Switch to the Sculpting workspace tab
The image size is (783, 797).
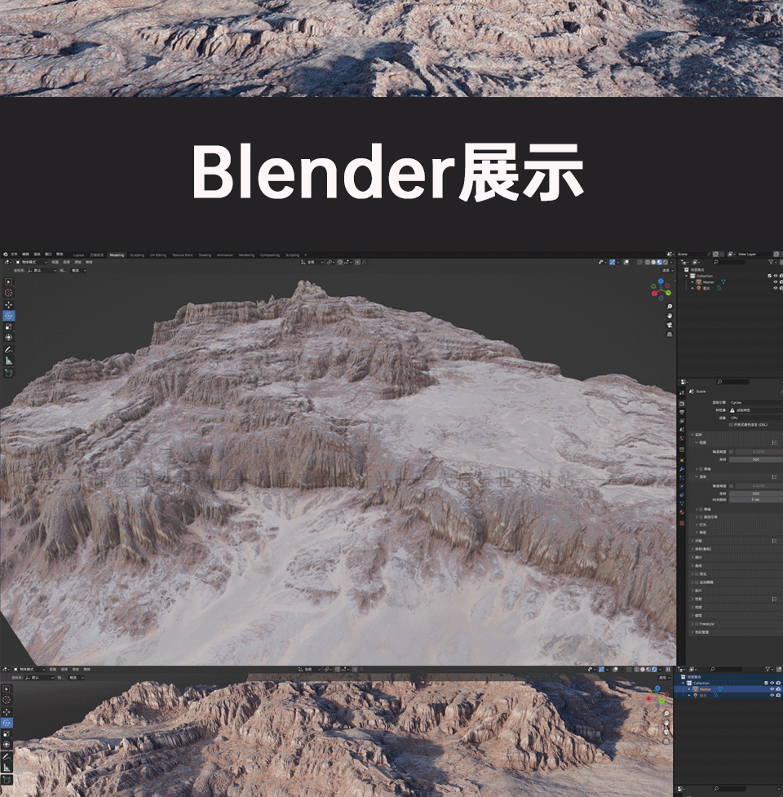pos(137,255)
